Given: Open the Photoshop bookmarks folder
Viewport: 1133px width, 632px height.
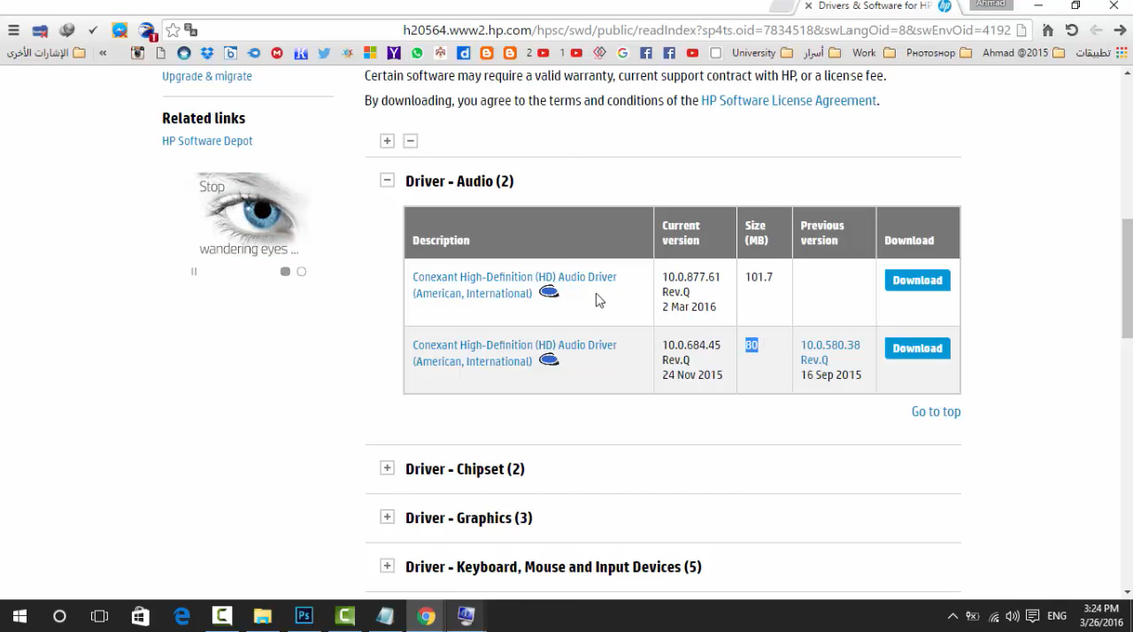Looking at the screenshot, I should pos(939,53).
